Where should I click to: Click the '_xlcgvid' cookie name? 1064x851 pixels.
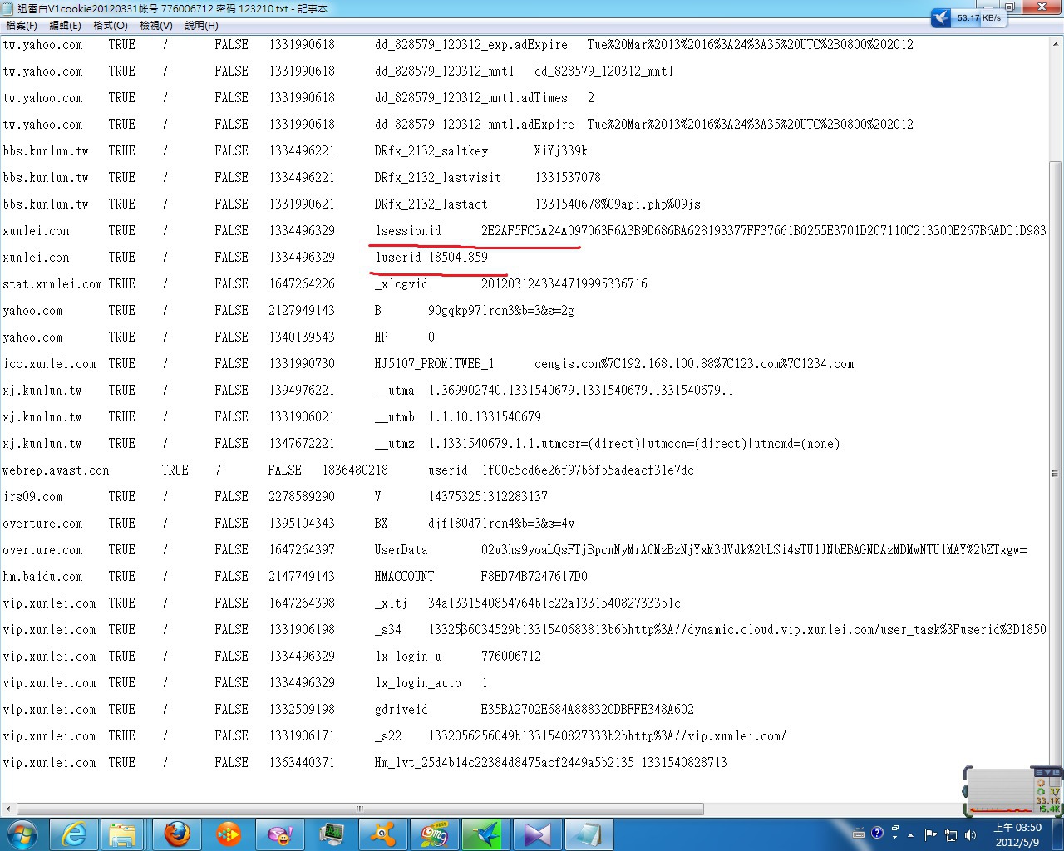[x=401, y=284]
